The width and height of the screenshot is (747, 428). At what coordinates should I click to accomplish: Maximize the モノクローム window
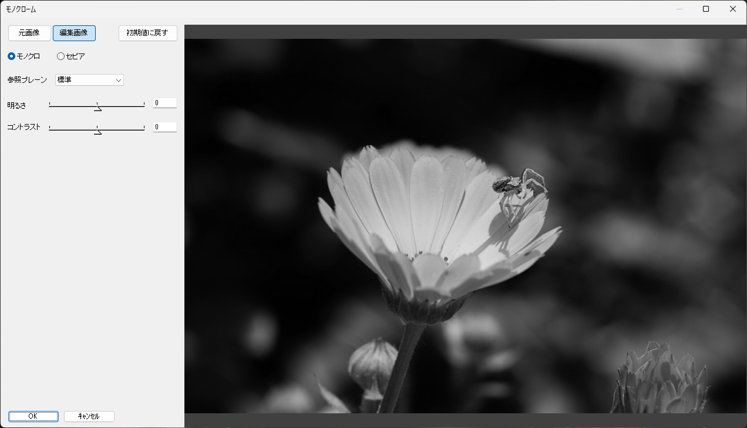pyautogui.click(x=706, y=9)
